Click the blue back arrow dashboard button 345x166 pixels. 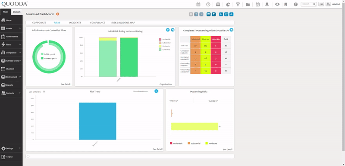click(221, 14)
